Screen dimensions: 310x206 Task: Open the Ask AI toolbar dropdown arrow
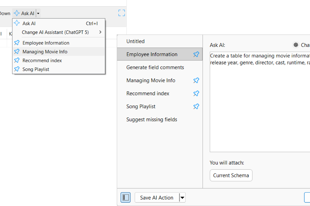click(38, 13)
